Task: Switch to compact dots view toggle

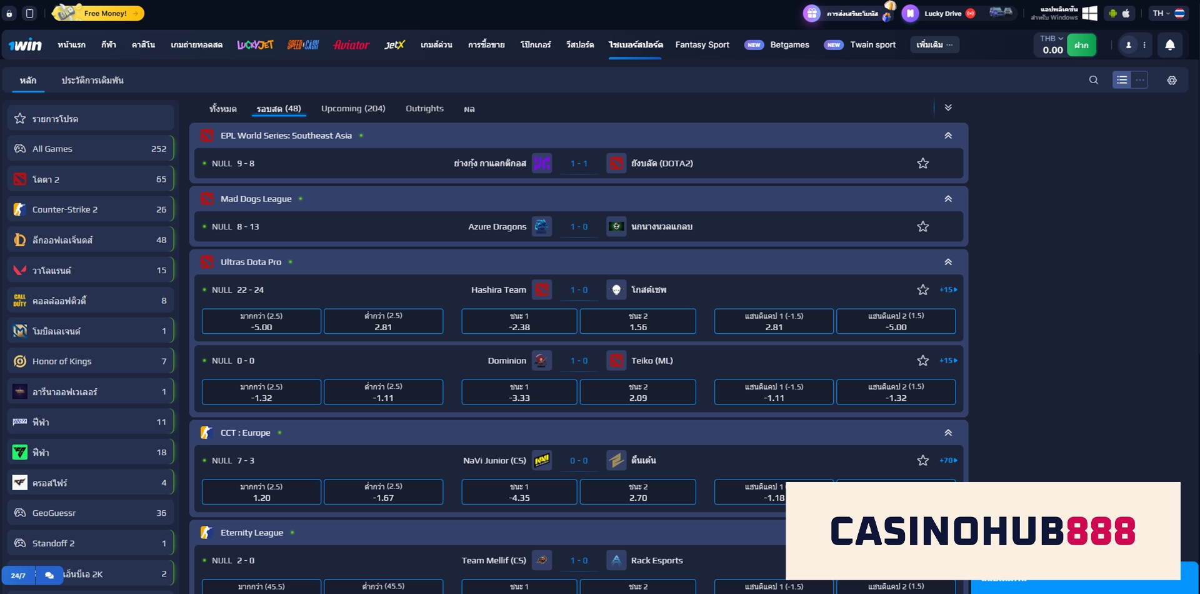Action: 1139,80
